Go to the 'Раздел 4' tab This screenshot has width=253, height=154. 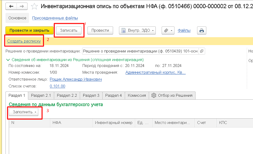pos(115,95)
